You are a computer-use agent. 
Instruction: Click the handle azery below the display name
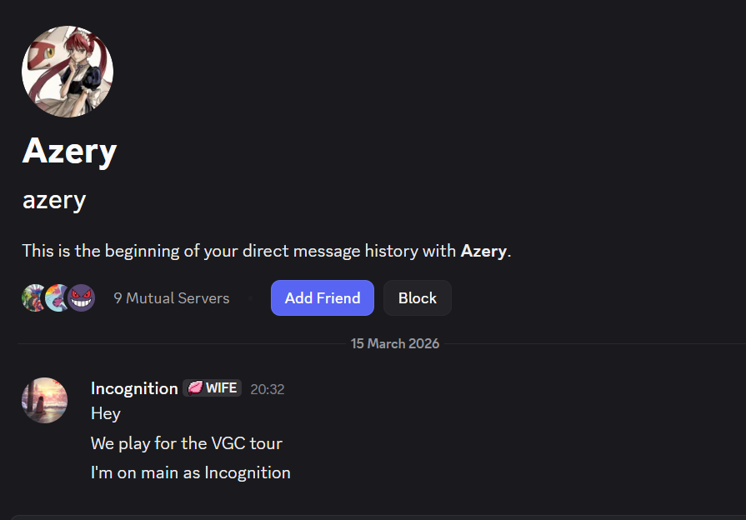(53, 200)
